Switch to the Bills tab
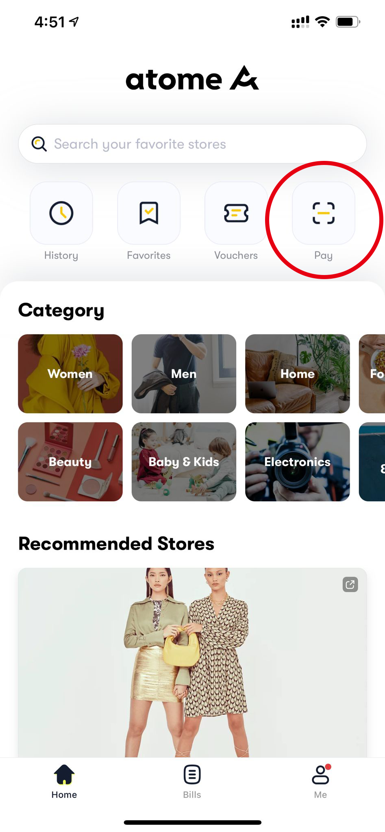Viewport: 385px width, 832px height. click(192, 782)
